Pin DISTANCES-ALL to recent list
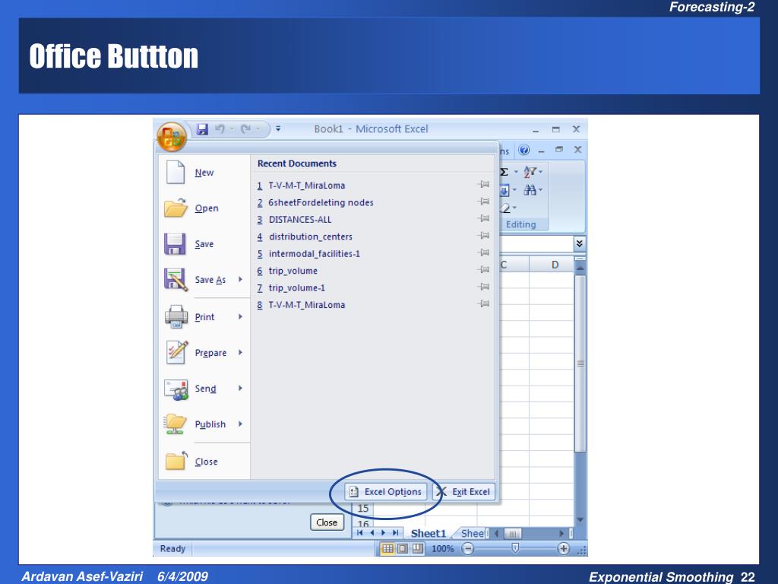This screenshot has height=584, width=778. [x=484, y=218]
